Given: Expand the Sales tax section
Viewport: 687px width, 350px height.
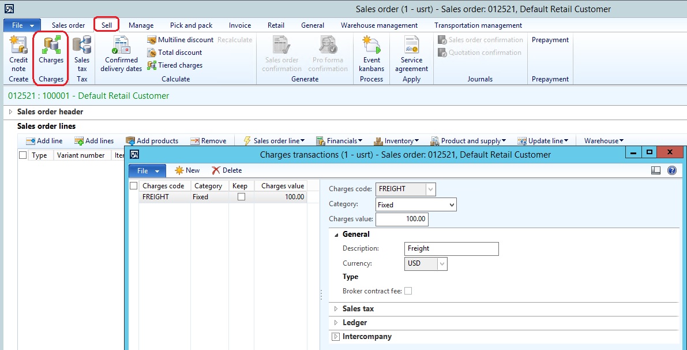Looking at the screenshot, I should point(353,308).
